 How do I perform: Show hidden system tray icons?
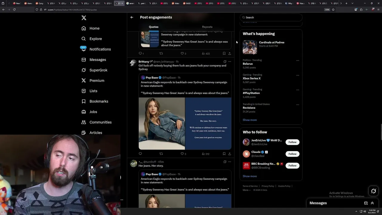pyautogui.click(x=356, y=211)
